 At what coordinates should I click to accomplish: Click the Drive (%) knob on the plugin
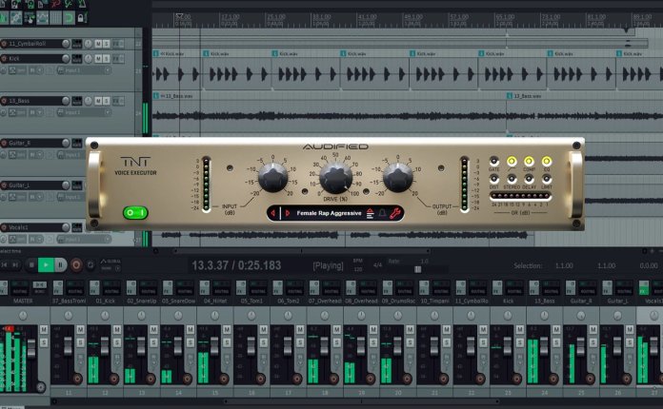335,178
